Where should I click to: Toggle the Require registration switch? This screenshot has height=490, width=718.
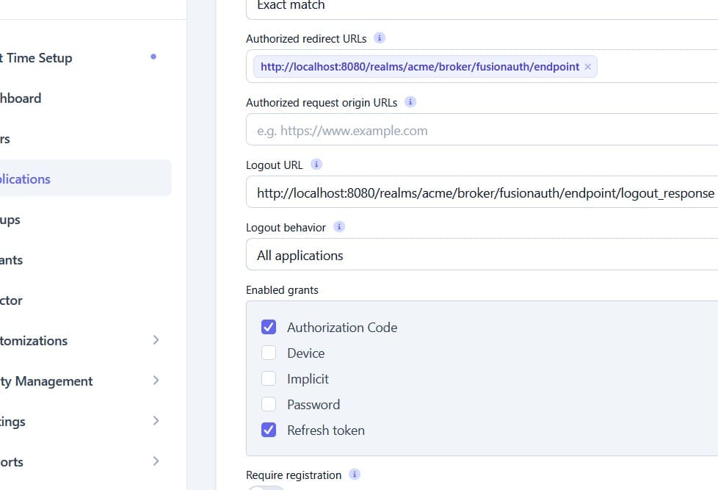(x=265, y=486)
